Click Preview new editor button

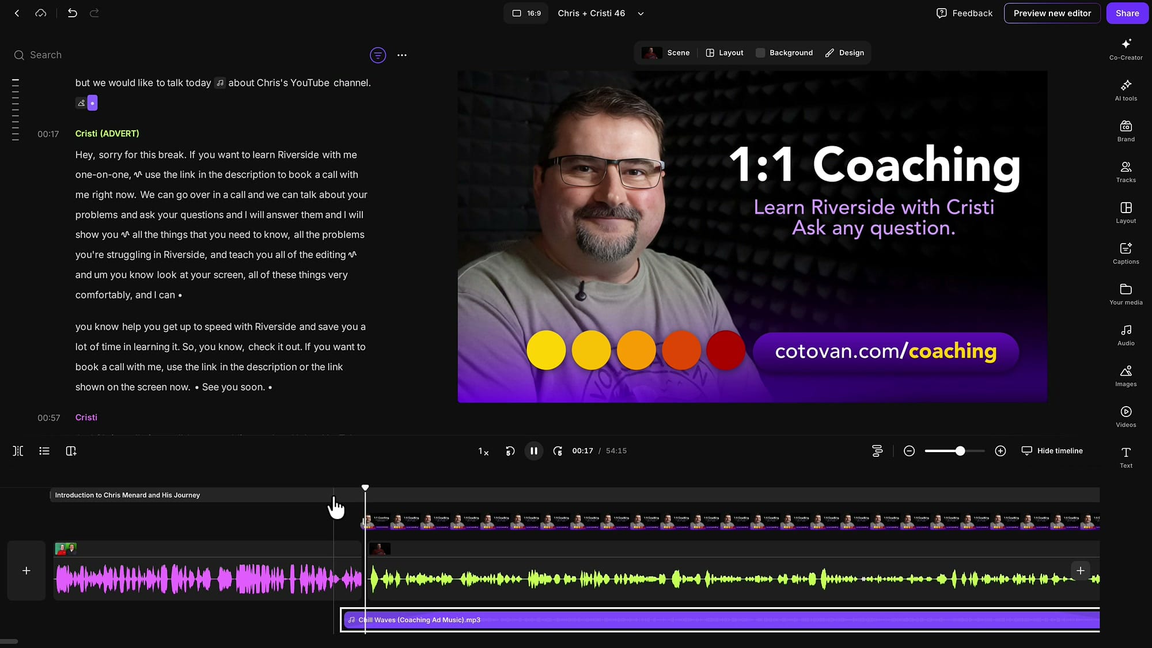click(x=1052, y=13)
